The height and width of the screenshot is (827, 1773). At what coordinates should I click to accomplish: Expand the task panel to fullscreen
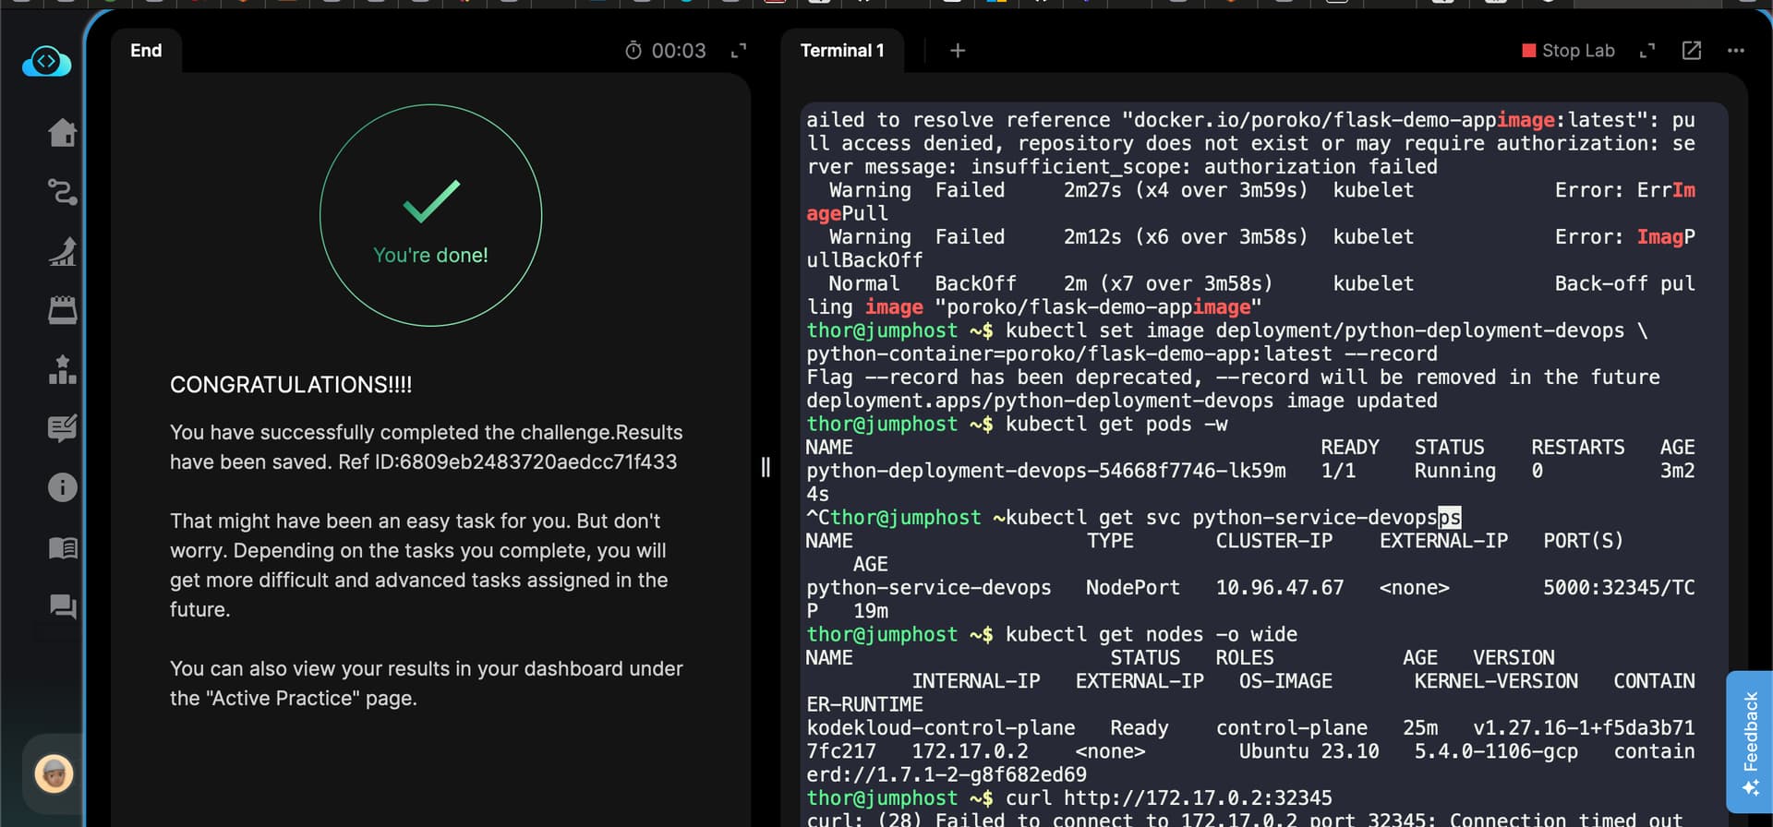click(x=739, y=51)
